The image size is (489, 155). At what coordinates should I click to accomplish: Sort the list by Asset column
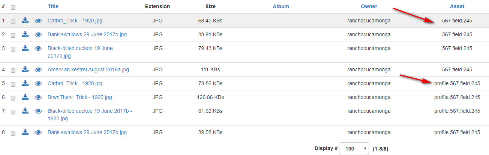pos(457,7)
